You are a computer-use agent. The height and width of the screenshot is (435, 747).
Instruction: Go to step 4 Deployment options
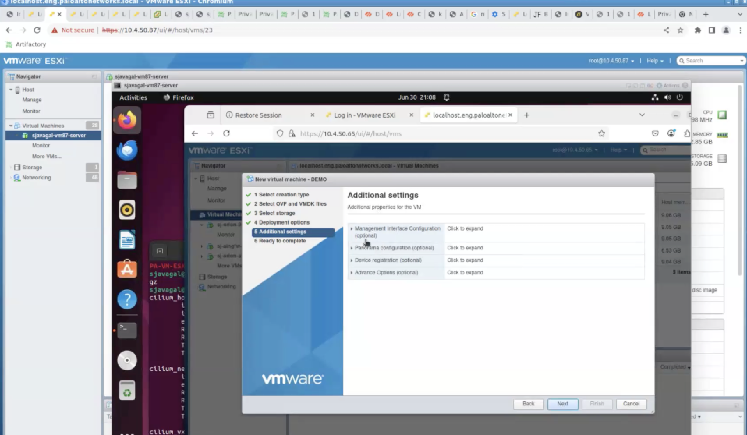coord(281,223)
